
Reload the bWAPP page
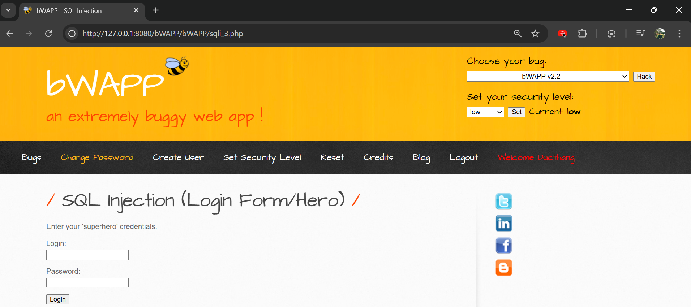pos(48,34)
